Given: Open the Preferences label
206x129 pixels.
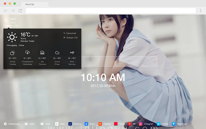Looking at the screenshot, I should [14, 124].
